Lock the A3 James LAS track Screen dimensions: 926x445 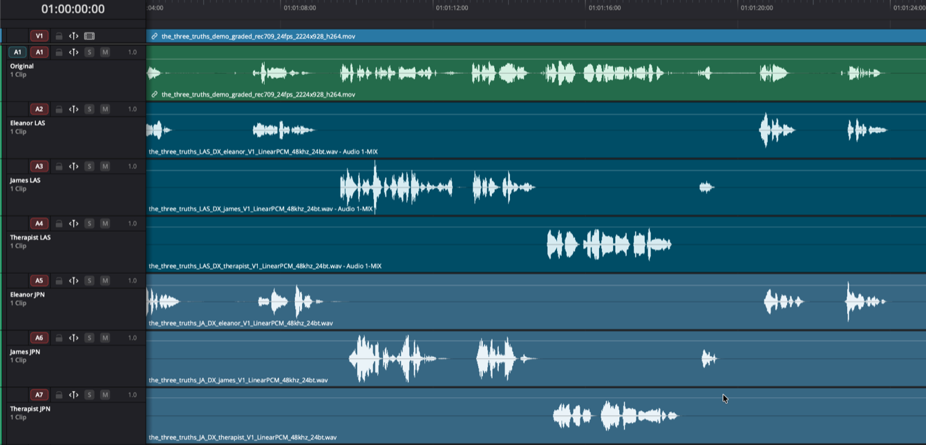pyautogui.click(x=59, y=166)
